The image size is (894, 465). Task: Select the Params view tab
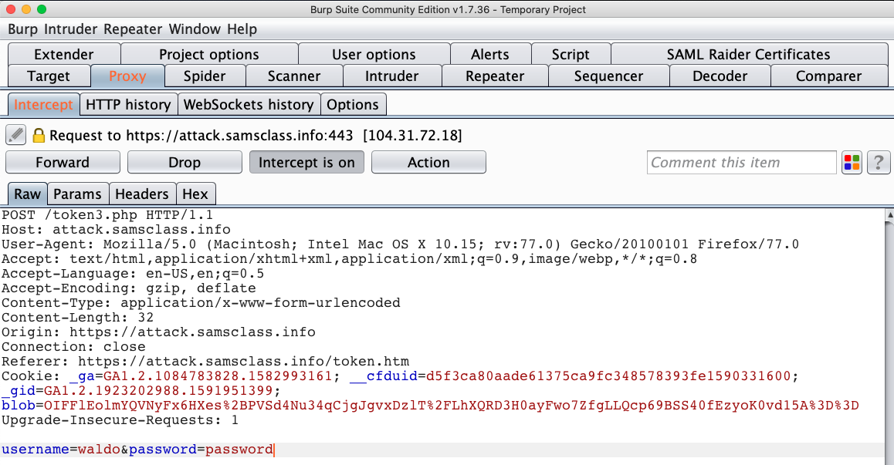click(x=77, y=194)
